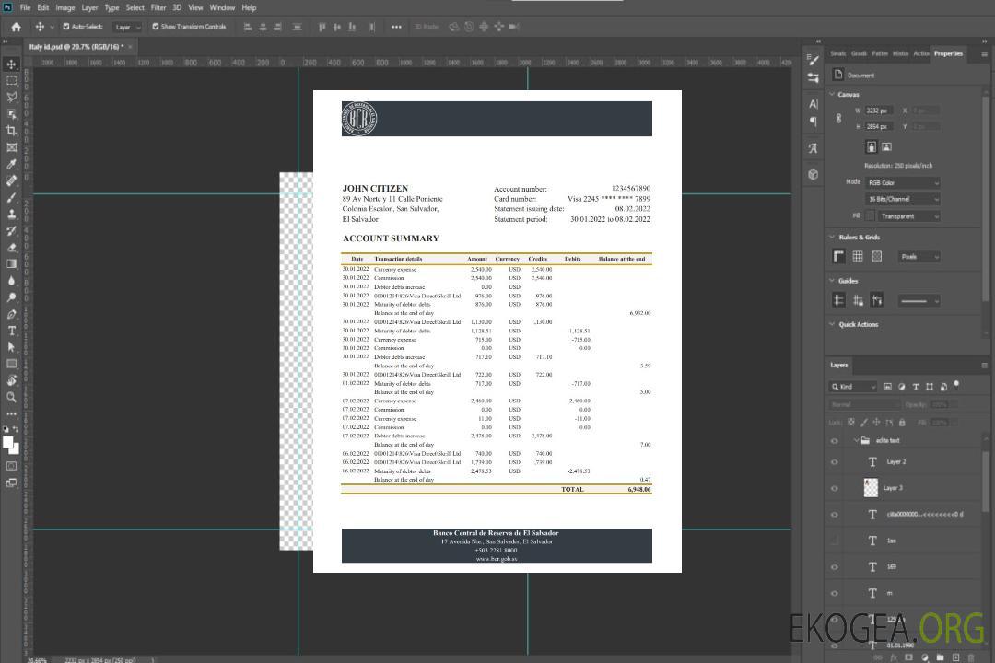The image size is (995, 663).
Task: Select the Crop tool
Action: (x=12, y=131)
